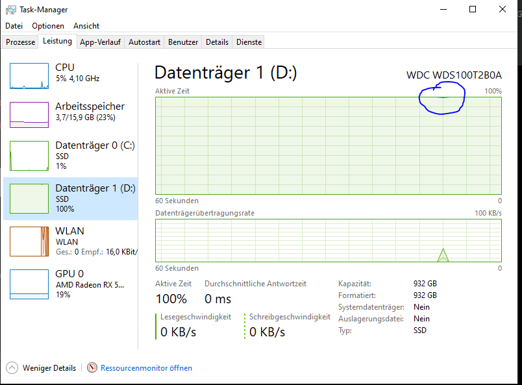The image size is (522, 385).
Task: Click the Datenträger 1 (D:) sidebar label
Action: coord(95,188)
